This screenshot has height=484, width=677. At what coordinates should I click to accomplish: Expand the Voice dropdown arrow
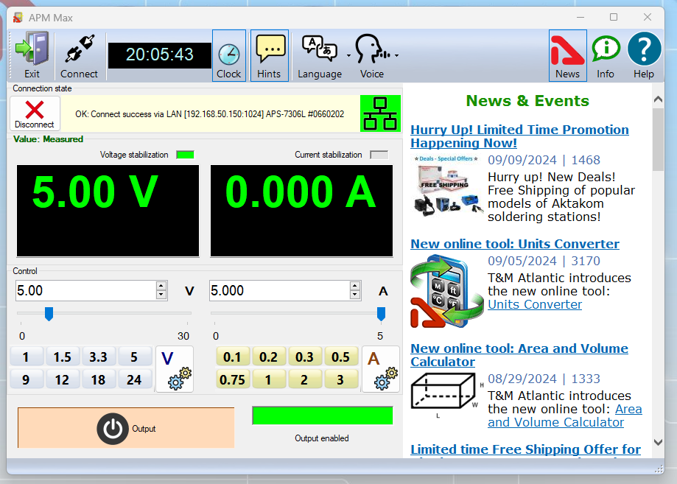click(397, 56)
